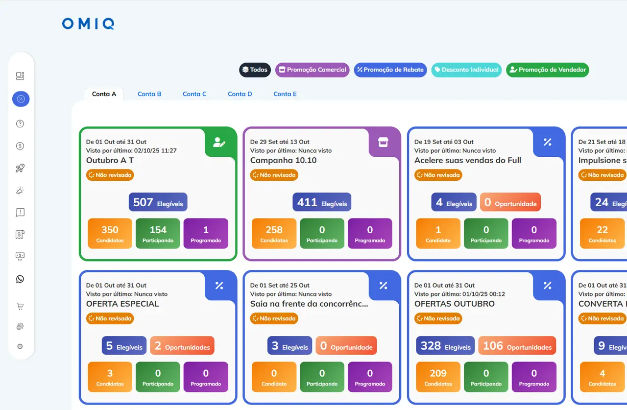Filter by Promoção Comercial
The image size is (627, 410).
click(x=312, y=70)
